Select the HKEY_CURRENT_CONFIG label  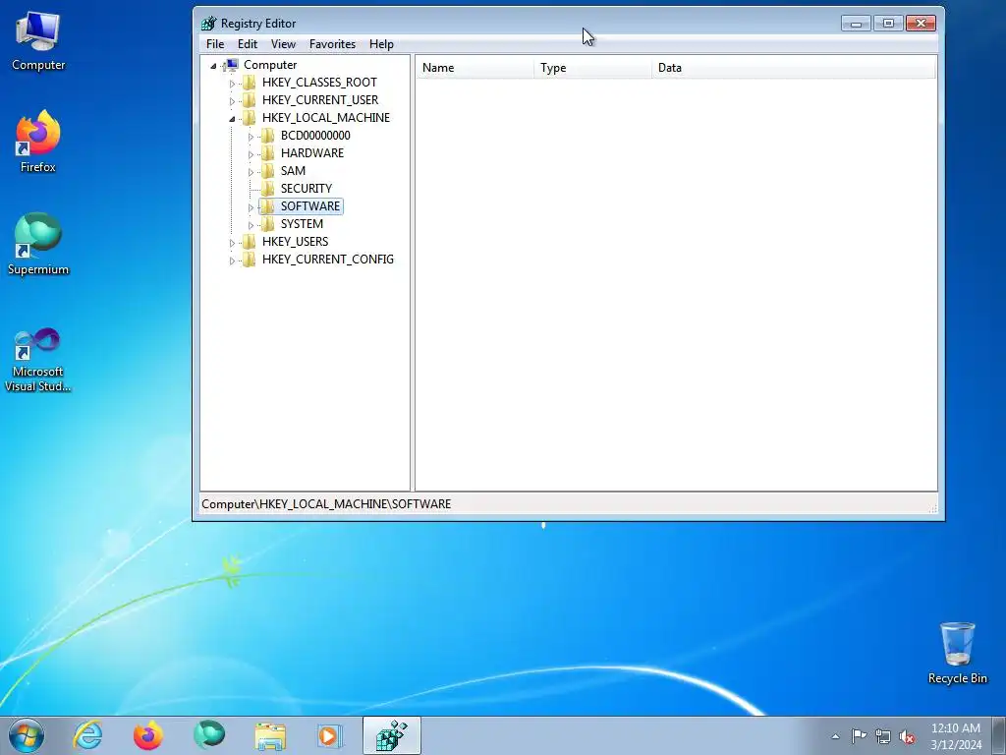328,260
